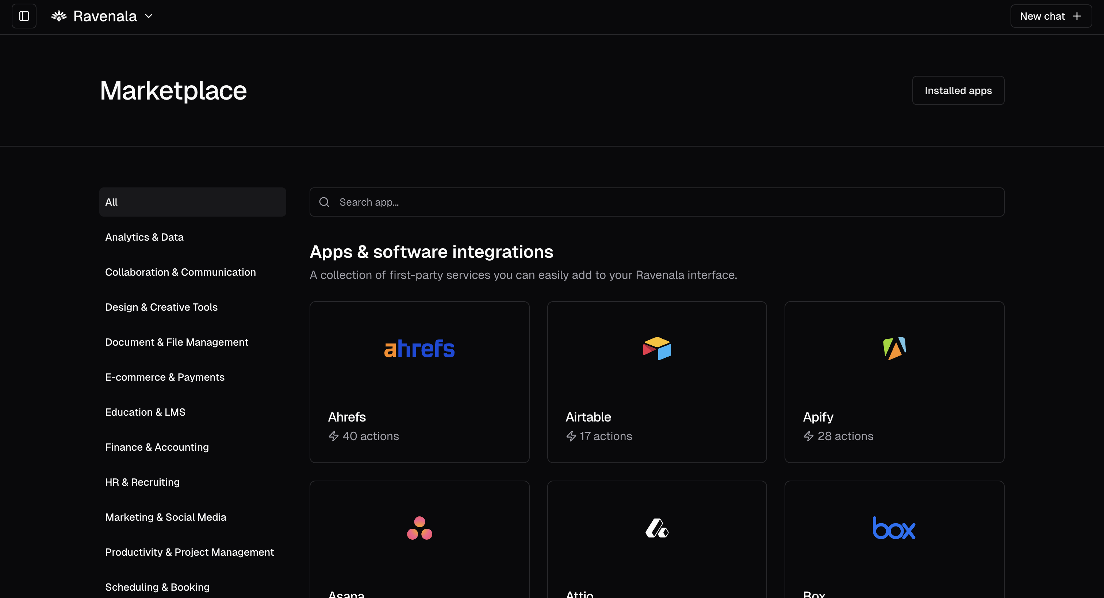This screenshot has height=598, width=1104.
Task: Click the lightning bolt icon on Airtable card
Action: coord(571,436)
